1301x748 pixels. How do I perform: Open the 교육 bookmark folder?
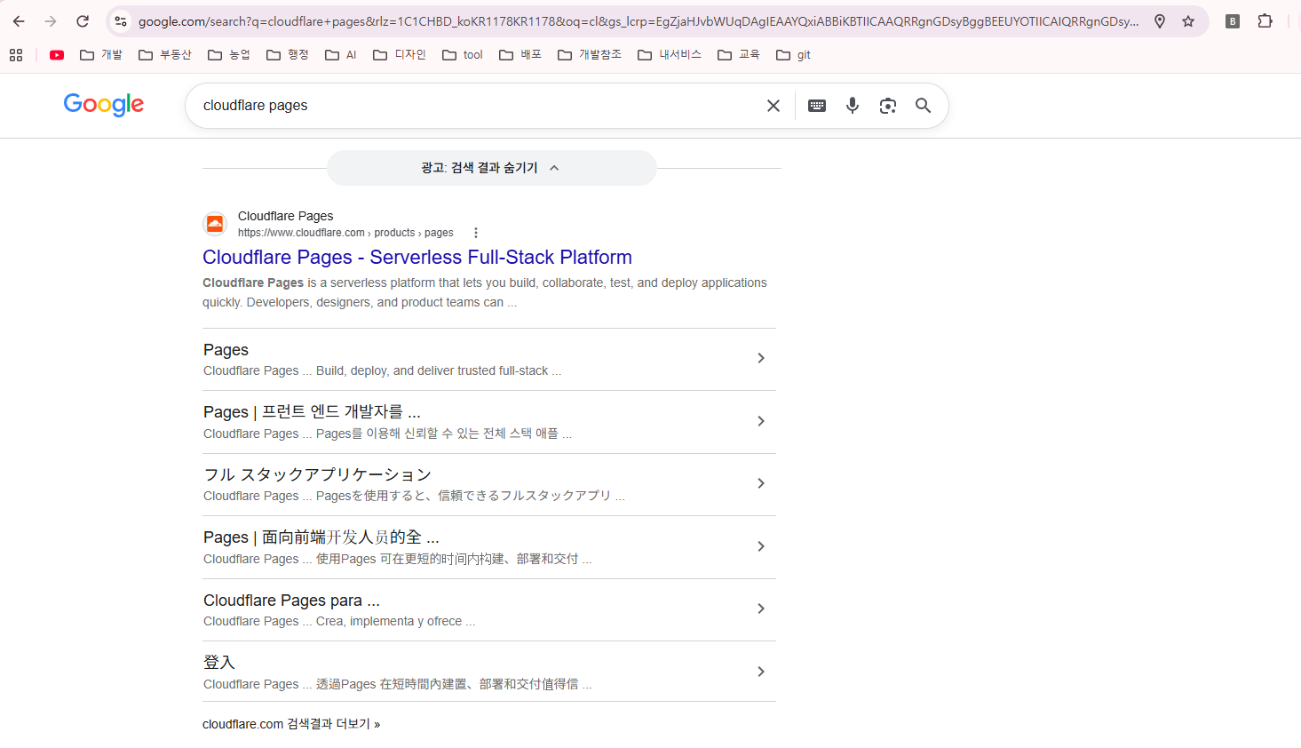click(739, 55)
